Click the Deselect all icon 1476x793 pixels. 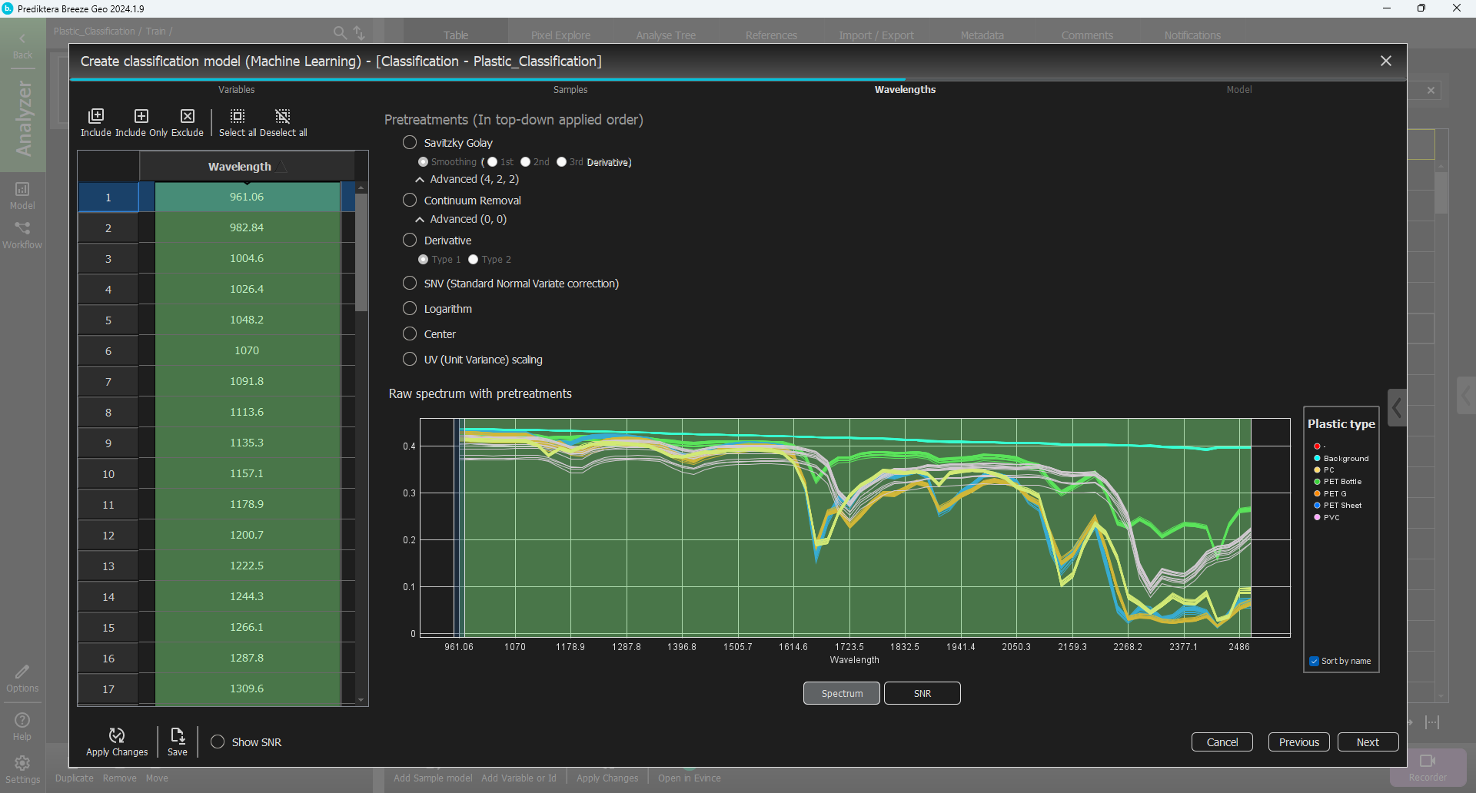(x=283, y=117)
